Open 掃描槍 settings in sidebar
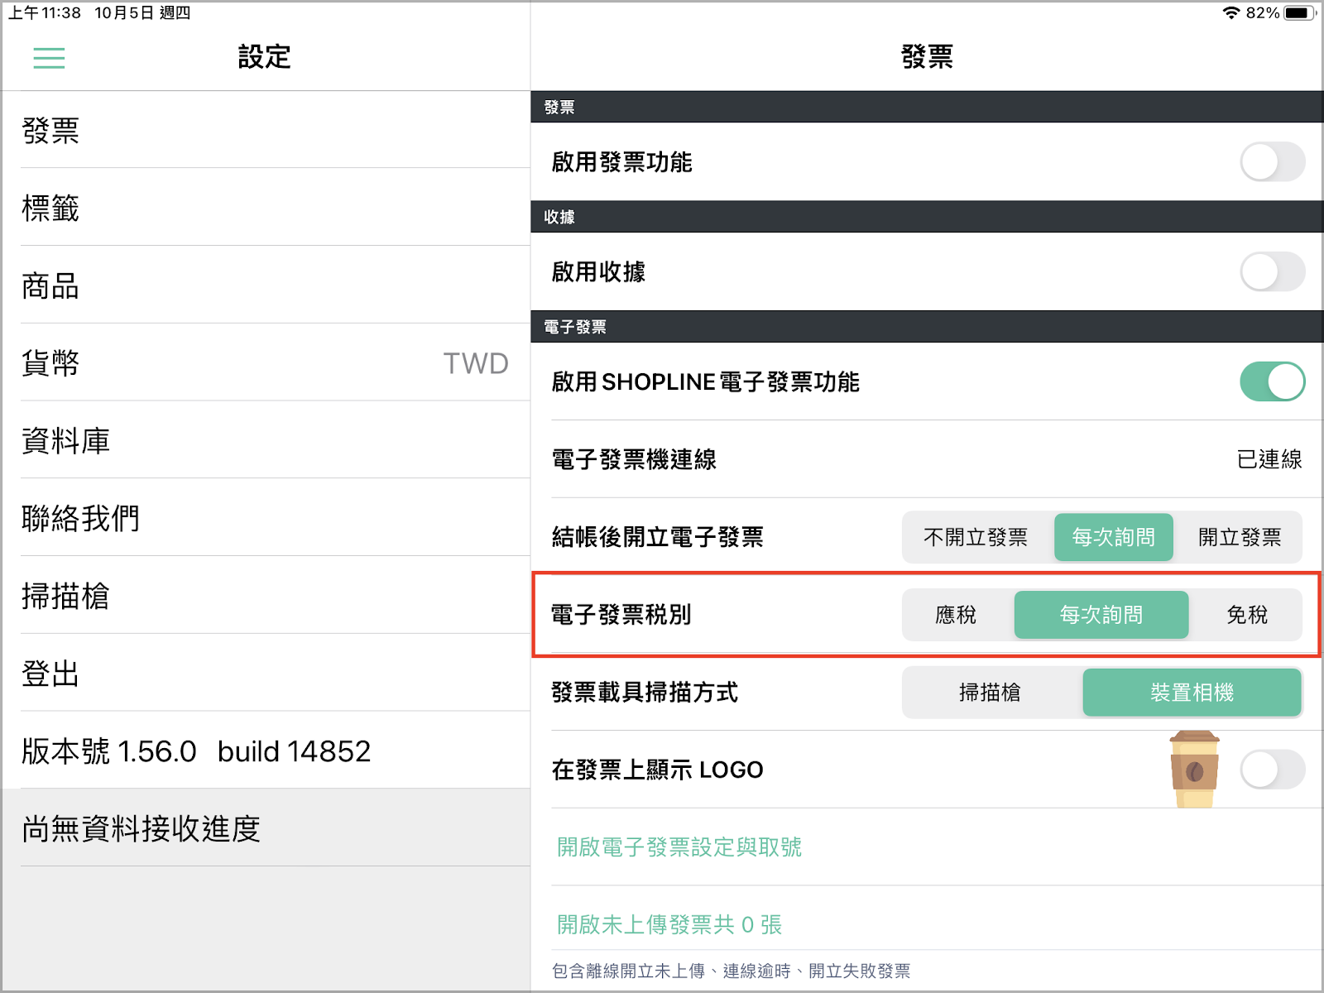The image size is (1324, 993). (x=266, y=596)
